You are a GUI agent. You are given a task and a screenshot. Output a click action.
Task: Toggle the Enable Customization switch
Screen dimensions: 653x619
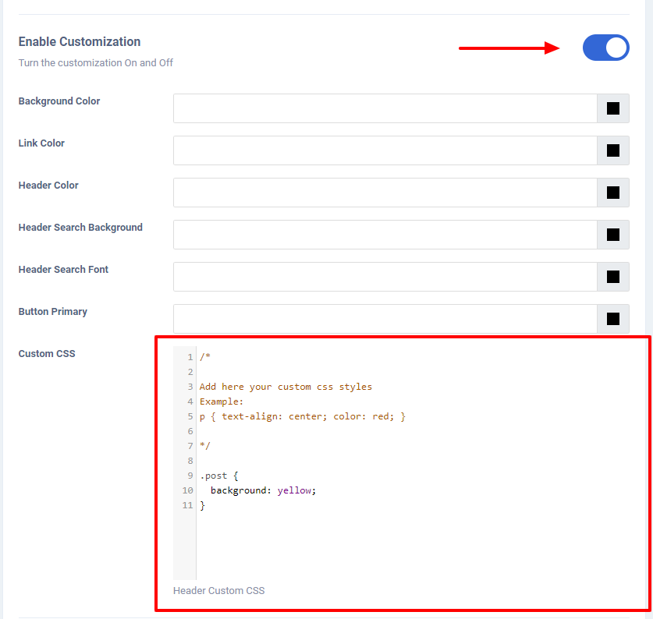coord(605,48)
